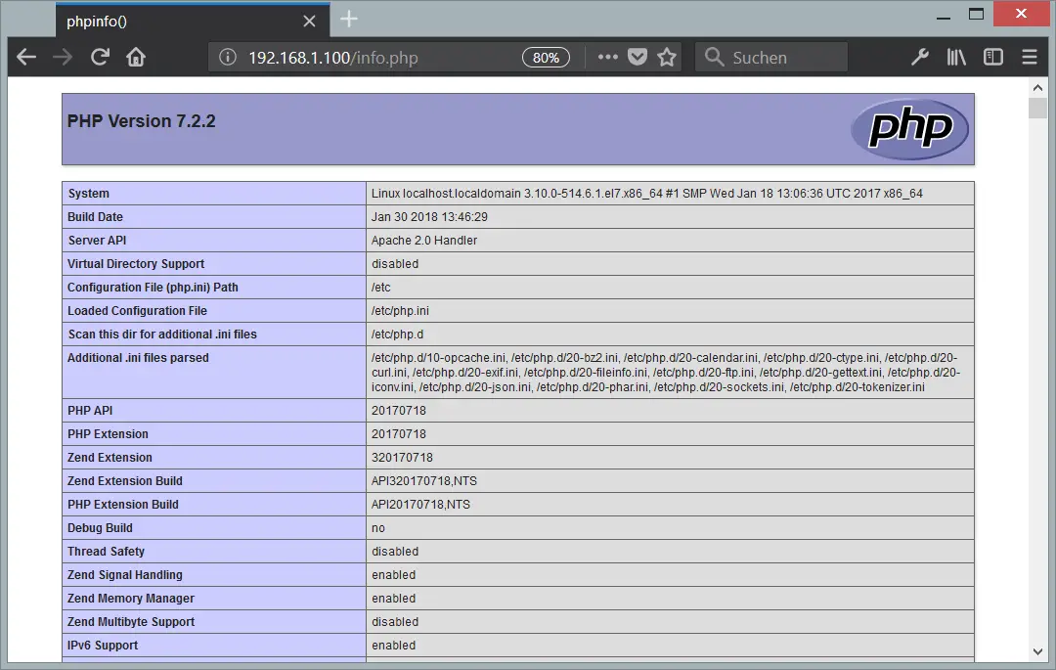
Task: Reload the current page
Action: tap(100, 58)
